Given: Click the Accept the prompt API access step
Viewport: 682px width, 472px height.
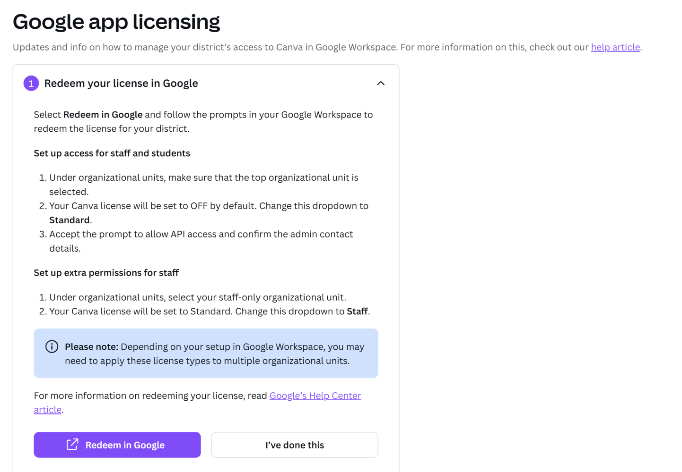Looking at the screenshot, I should 201,241.
